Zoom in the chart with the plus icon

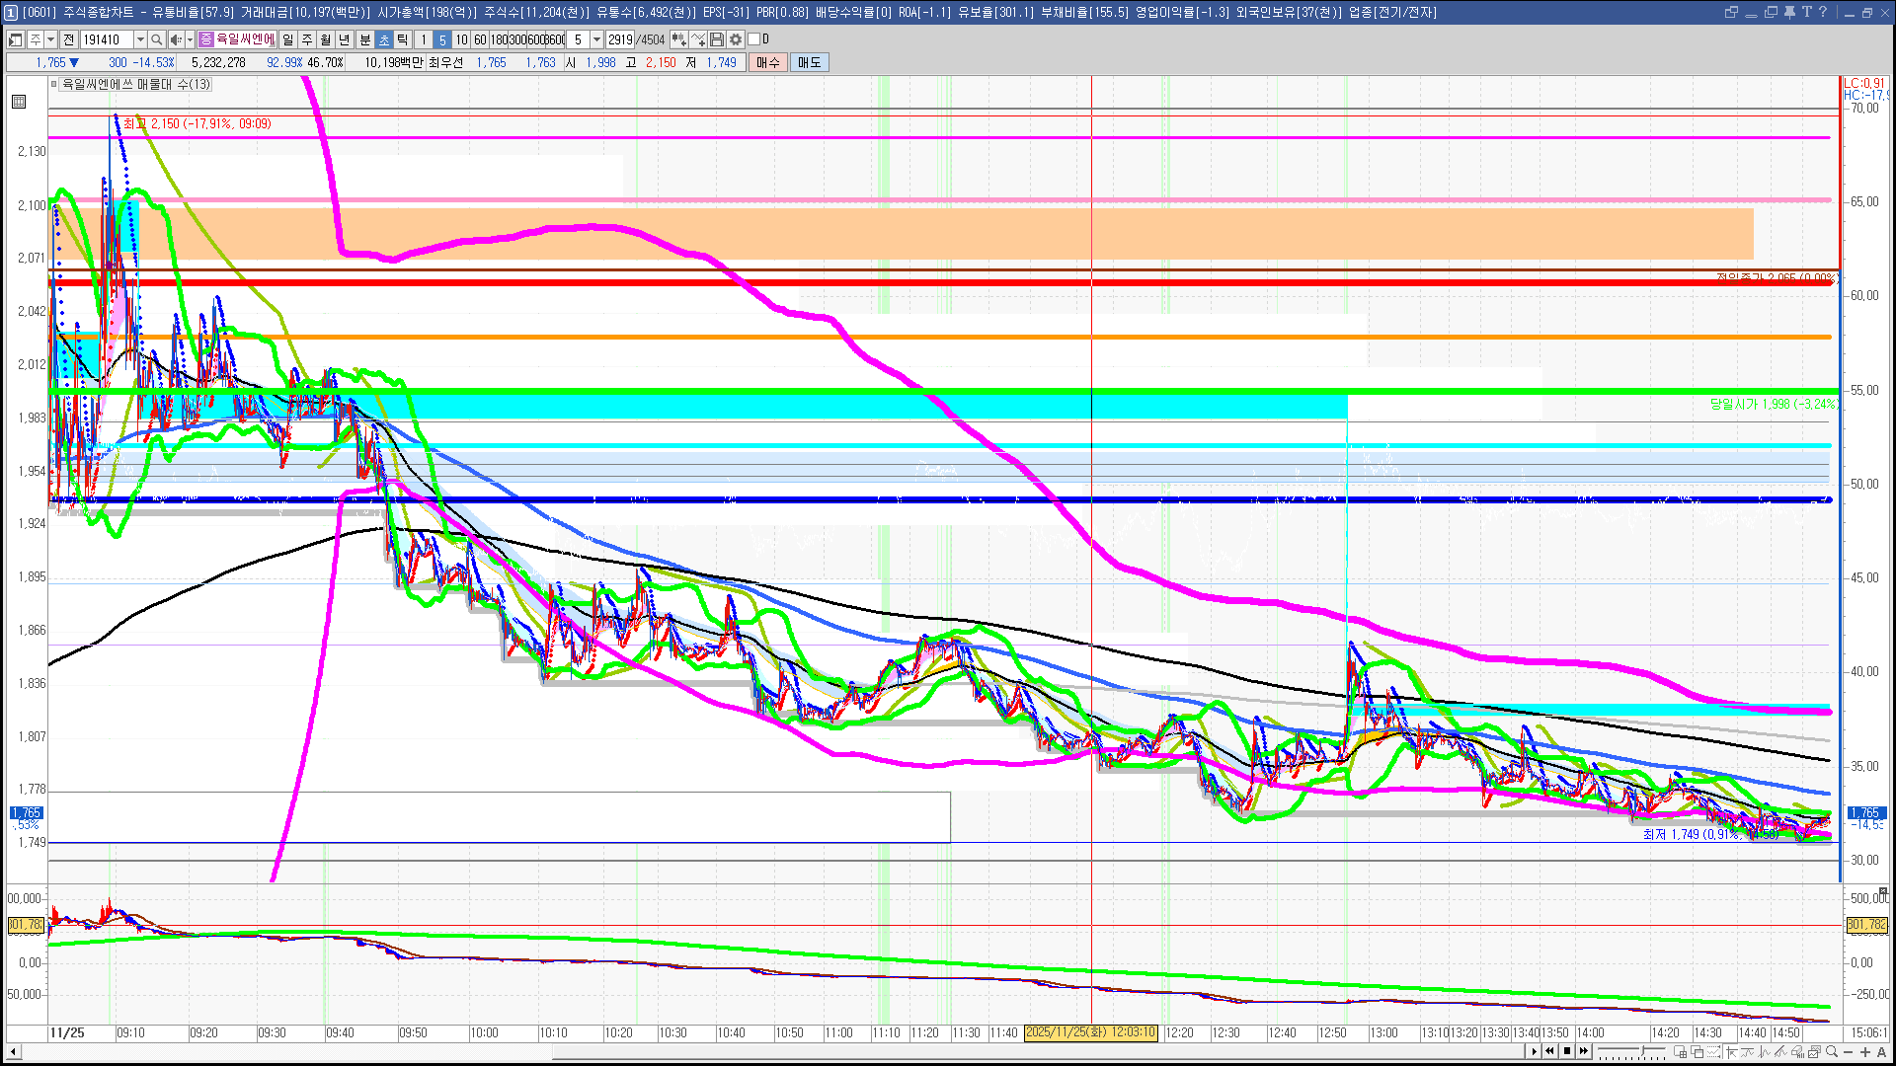coord(1864,1052)
